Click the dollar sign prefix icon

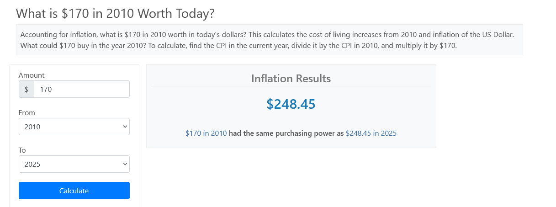[26, 90]
